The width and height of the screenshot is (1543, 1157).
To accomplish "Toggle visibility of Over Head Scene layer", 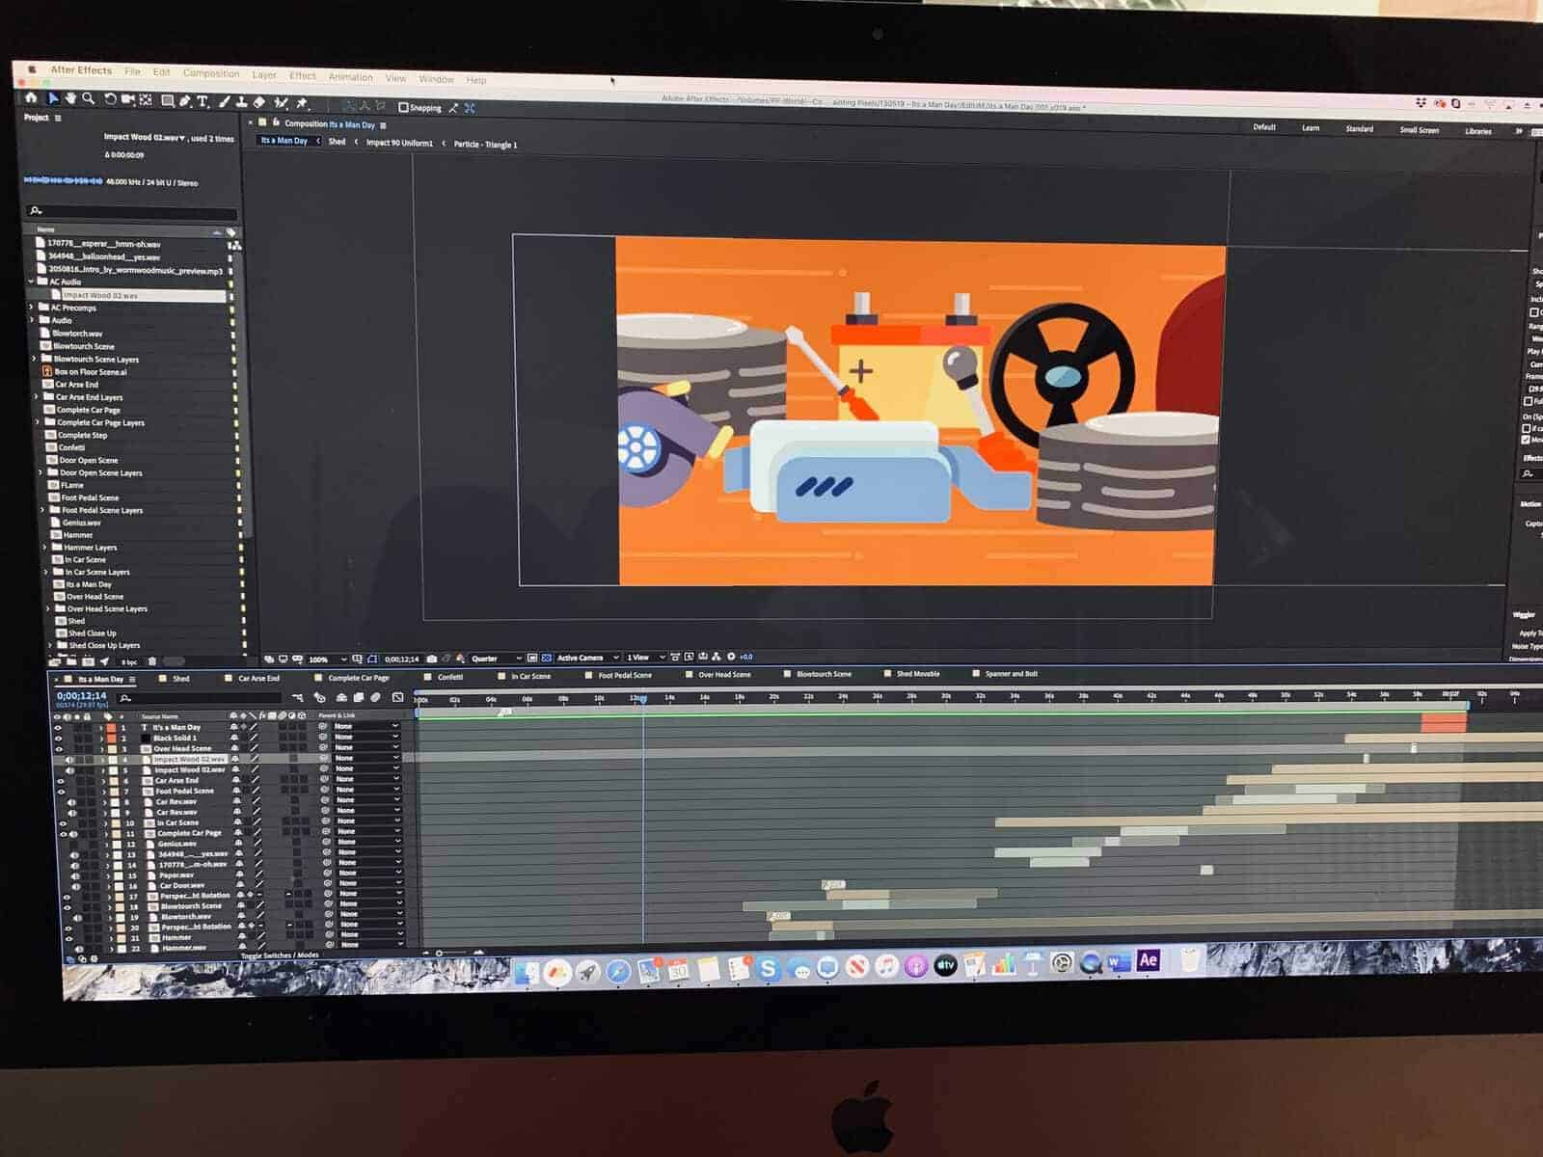I will [59, 748].
